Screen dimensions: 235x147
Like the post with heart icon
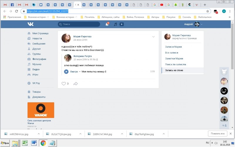tap(64, 83)
